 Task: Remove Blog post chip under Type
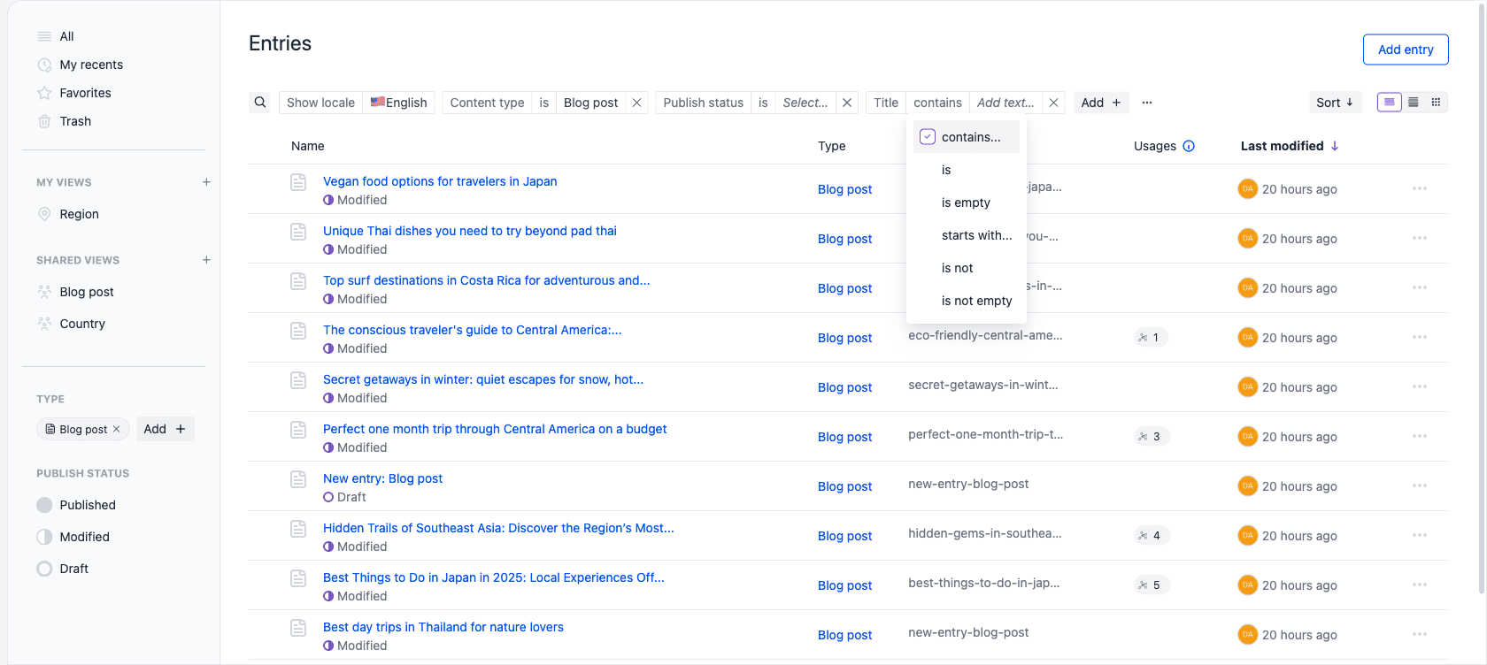116,429
